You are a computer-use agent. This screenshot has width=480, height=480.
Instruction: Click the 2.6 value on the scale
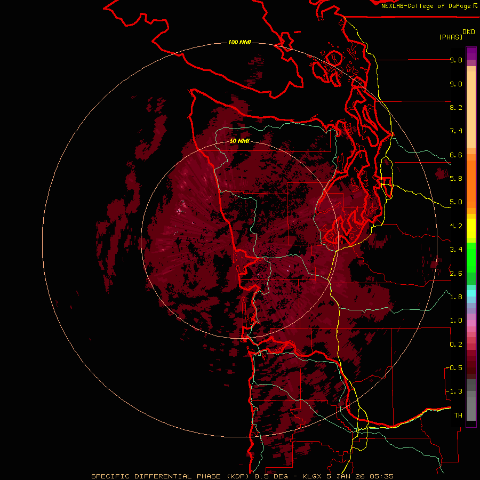click(456, 274)
